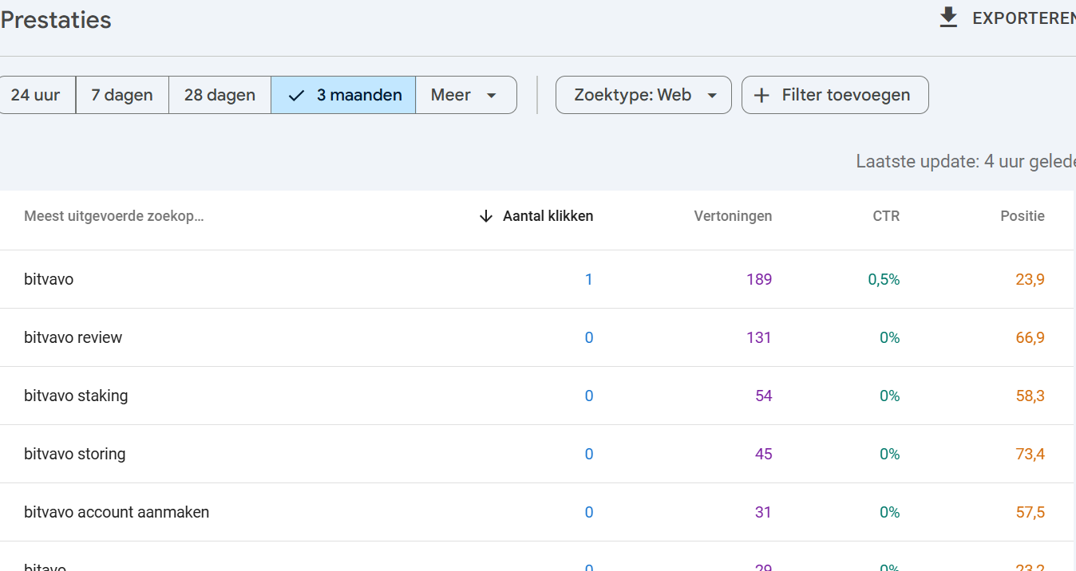Click the Filter toevoegen button
The image size is (1076, 571).
[835, 95]
